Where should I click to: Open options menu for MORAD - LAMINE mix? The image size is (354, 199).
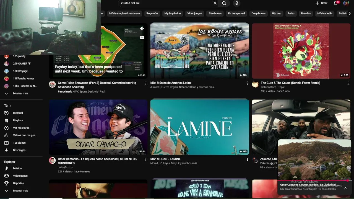click(247, 159)
